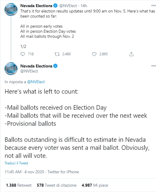
Task: Open the @NVElect link in 'In risposta a'
Action: [x=36, y=82]
